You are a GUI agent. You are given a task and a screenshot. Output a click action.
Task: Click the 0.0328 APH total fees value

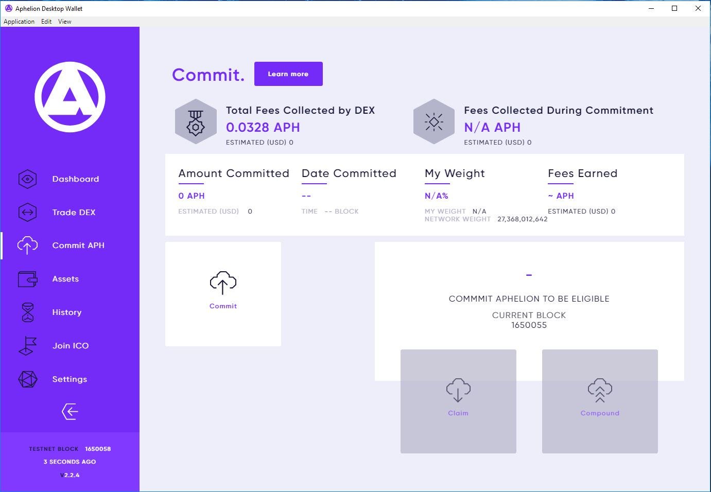263,127
